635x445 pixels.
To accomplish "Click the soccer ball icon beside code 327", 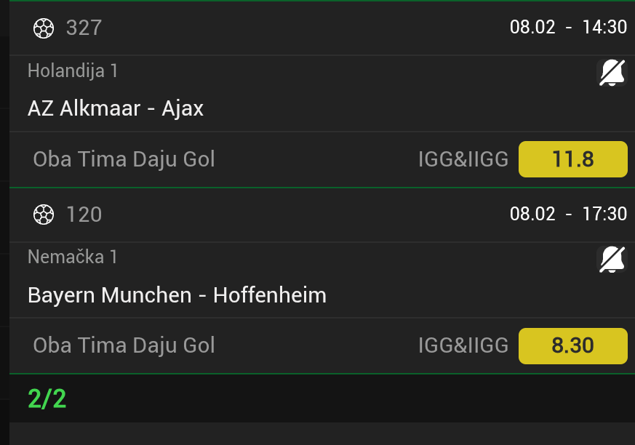I will tap(44, 28).
